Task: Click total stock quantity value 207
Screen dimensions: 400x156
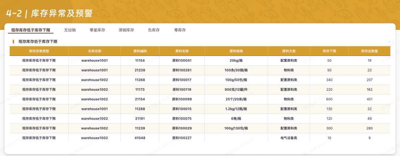Action: coord(369,80)
